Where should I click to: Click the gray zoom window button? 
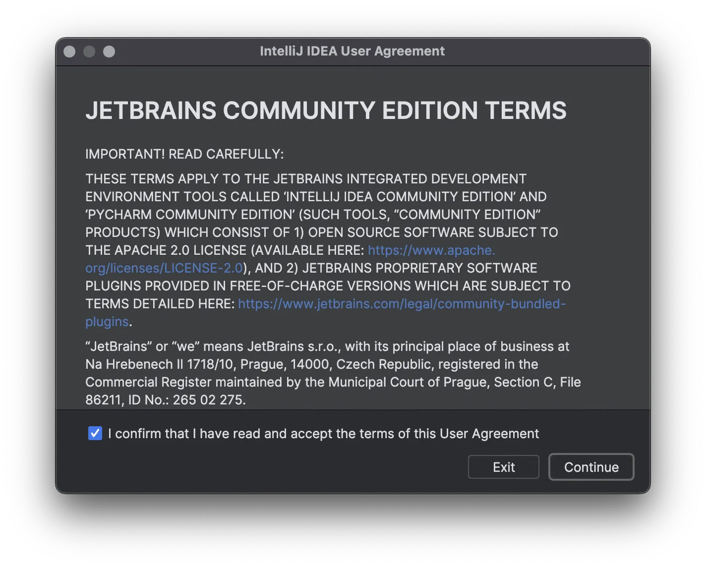click(x=109, y=52)
